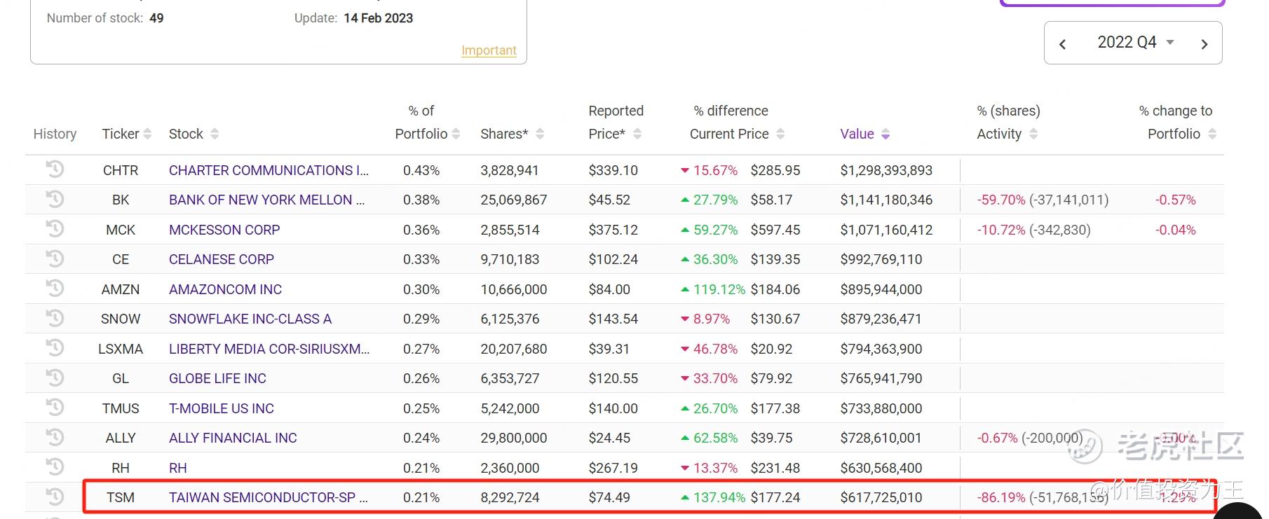Open history for the CE row
Screen dimensions: 1269x519
pos(55,259)
